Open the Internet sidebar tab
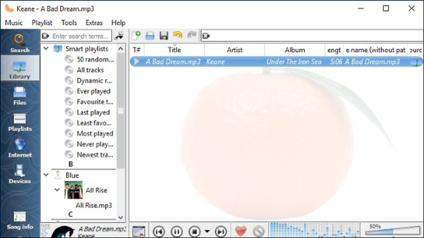This screenshot has width=424, height=238. point(20,148)
